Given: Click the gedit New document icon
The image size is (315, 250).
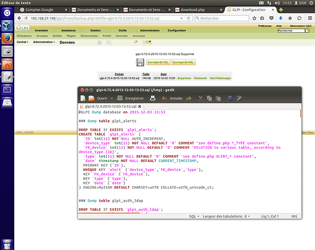Looking at the screenshot, I should [83, 98].
